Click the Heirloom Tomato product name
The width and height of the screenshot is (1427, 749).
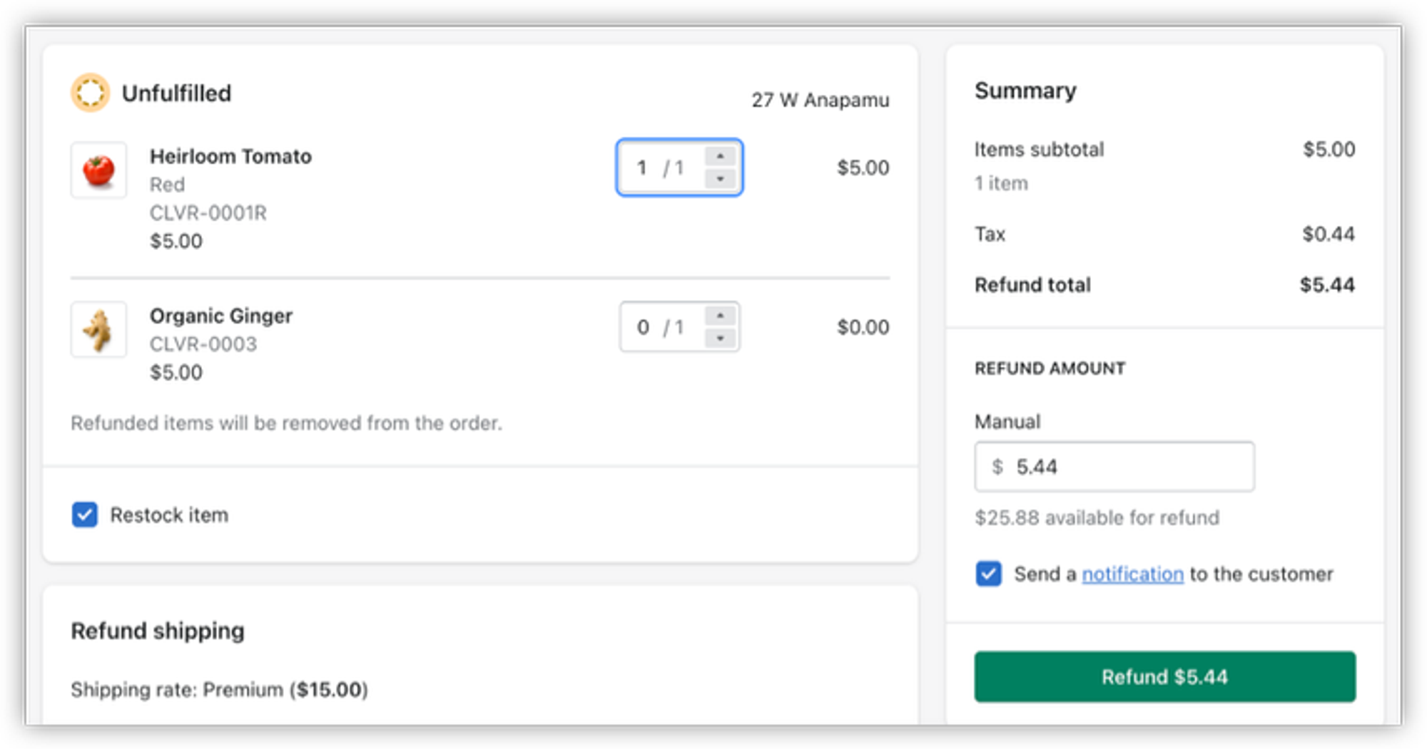[x=230, y=156]
